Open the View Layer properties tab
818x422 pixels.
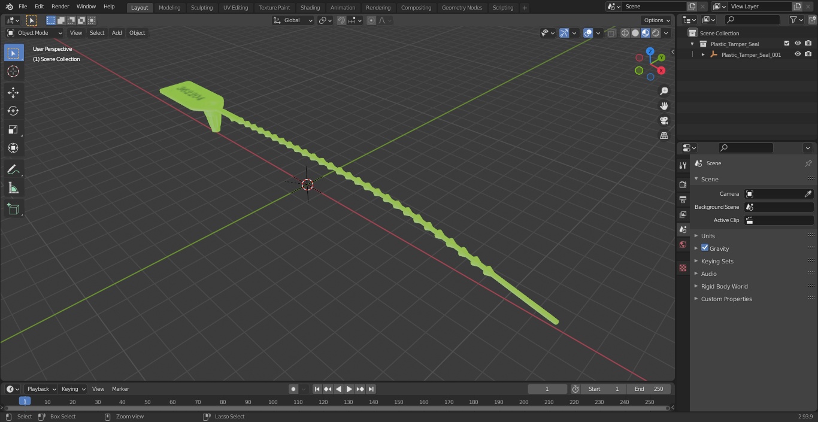[683, 214]
